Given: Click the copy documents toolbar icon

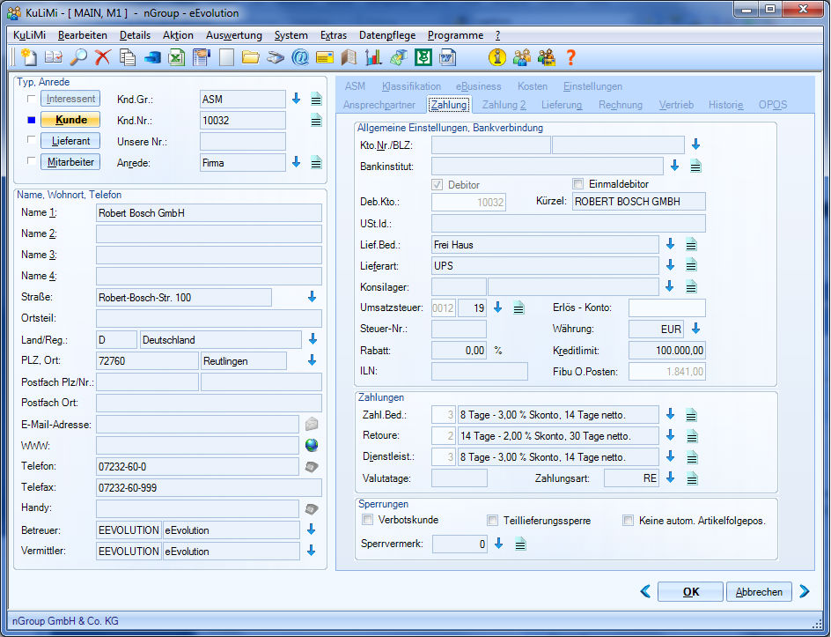Looking at the screenshot, I should [128, 57].
